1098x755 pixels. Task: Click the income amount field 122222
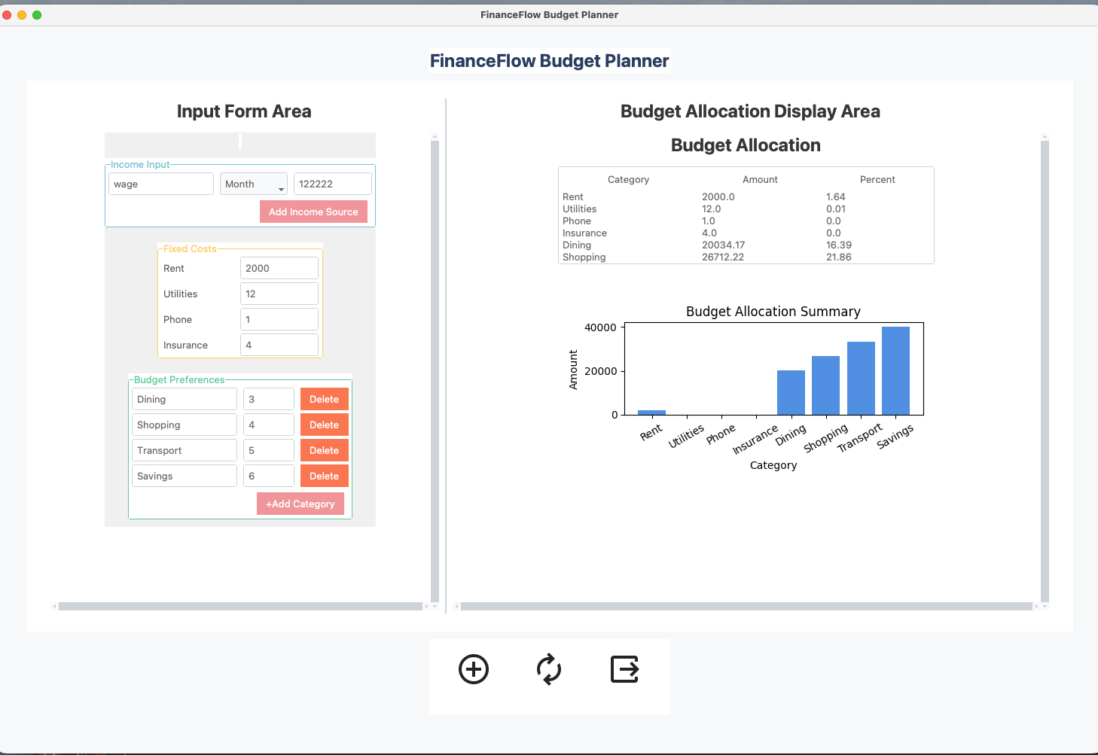pyautogui.click(x=333, y=184)
